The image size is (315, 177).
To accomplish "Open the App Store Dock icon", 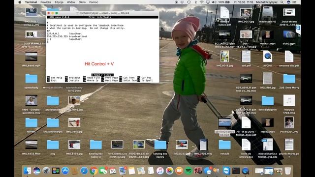I will 65,171.
